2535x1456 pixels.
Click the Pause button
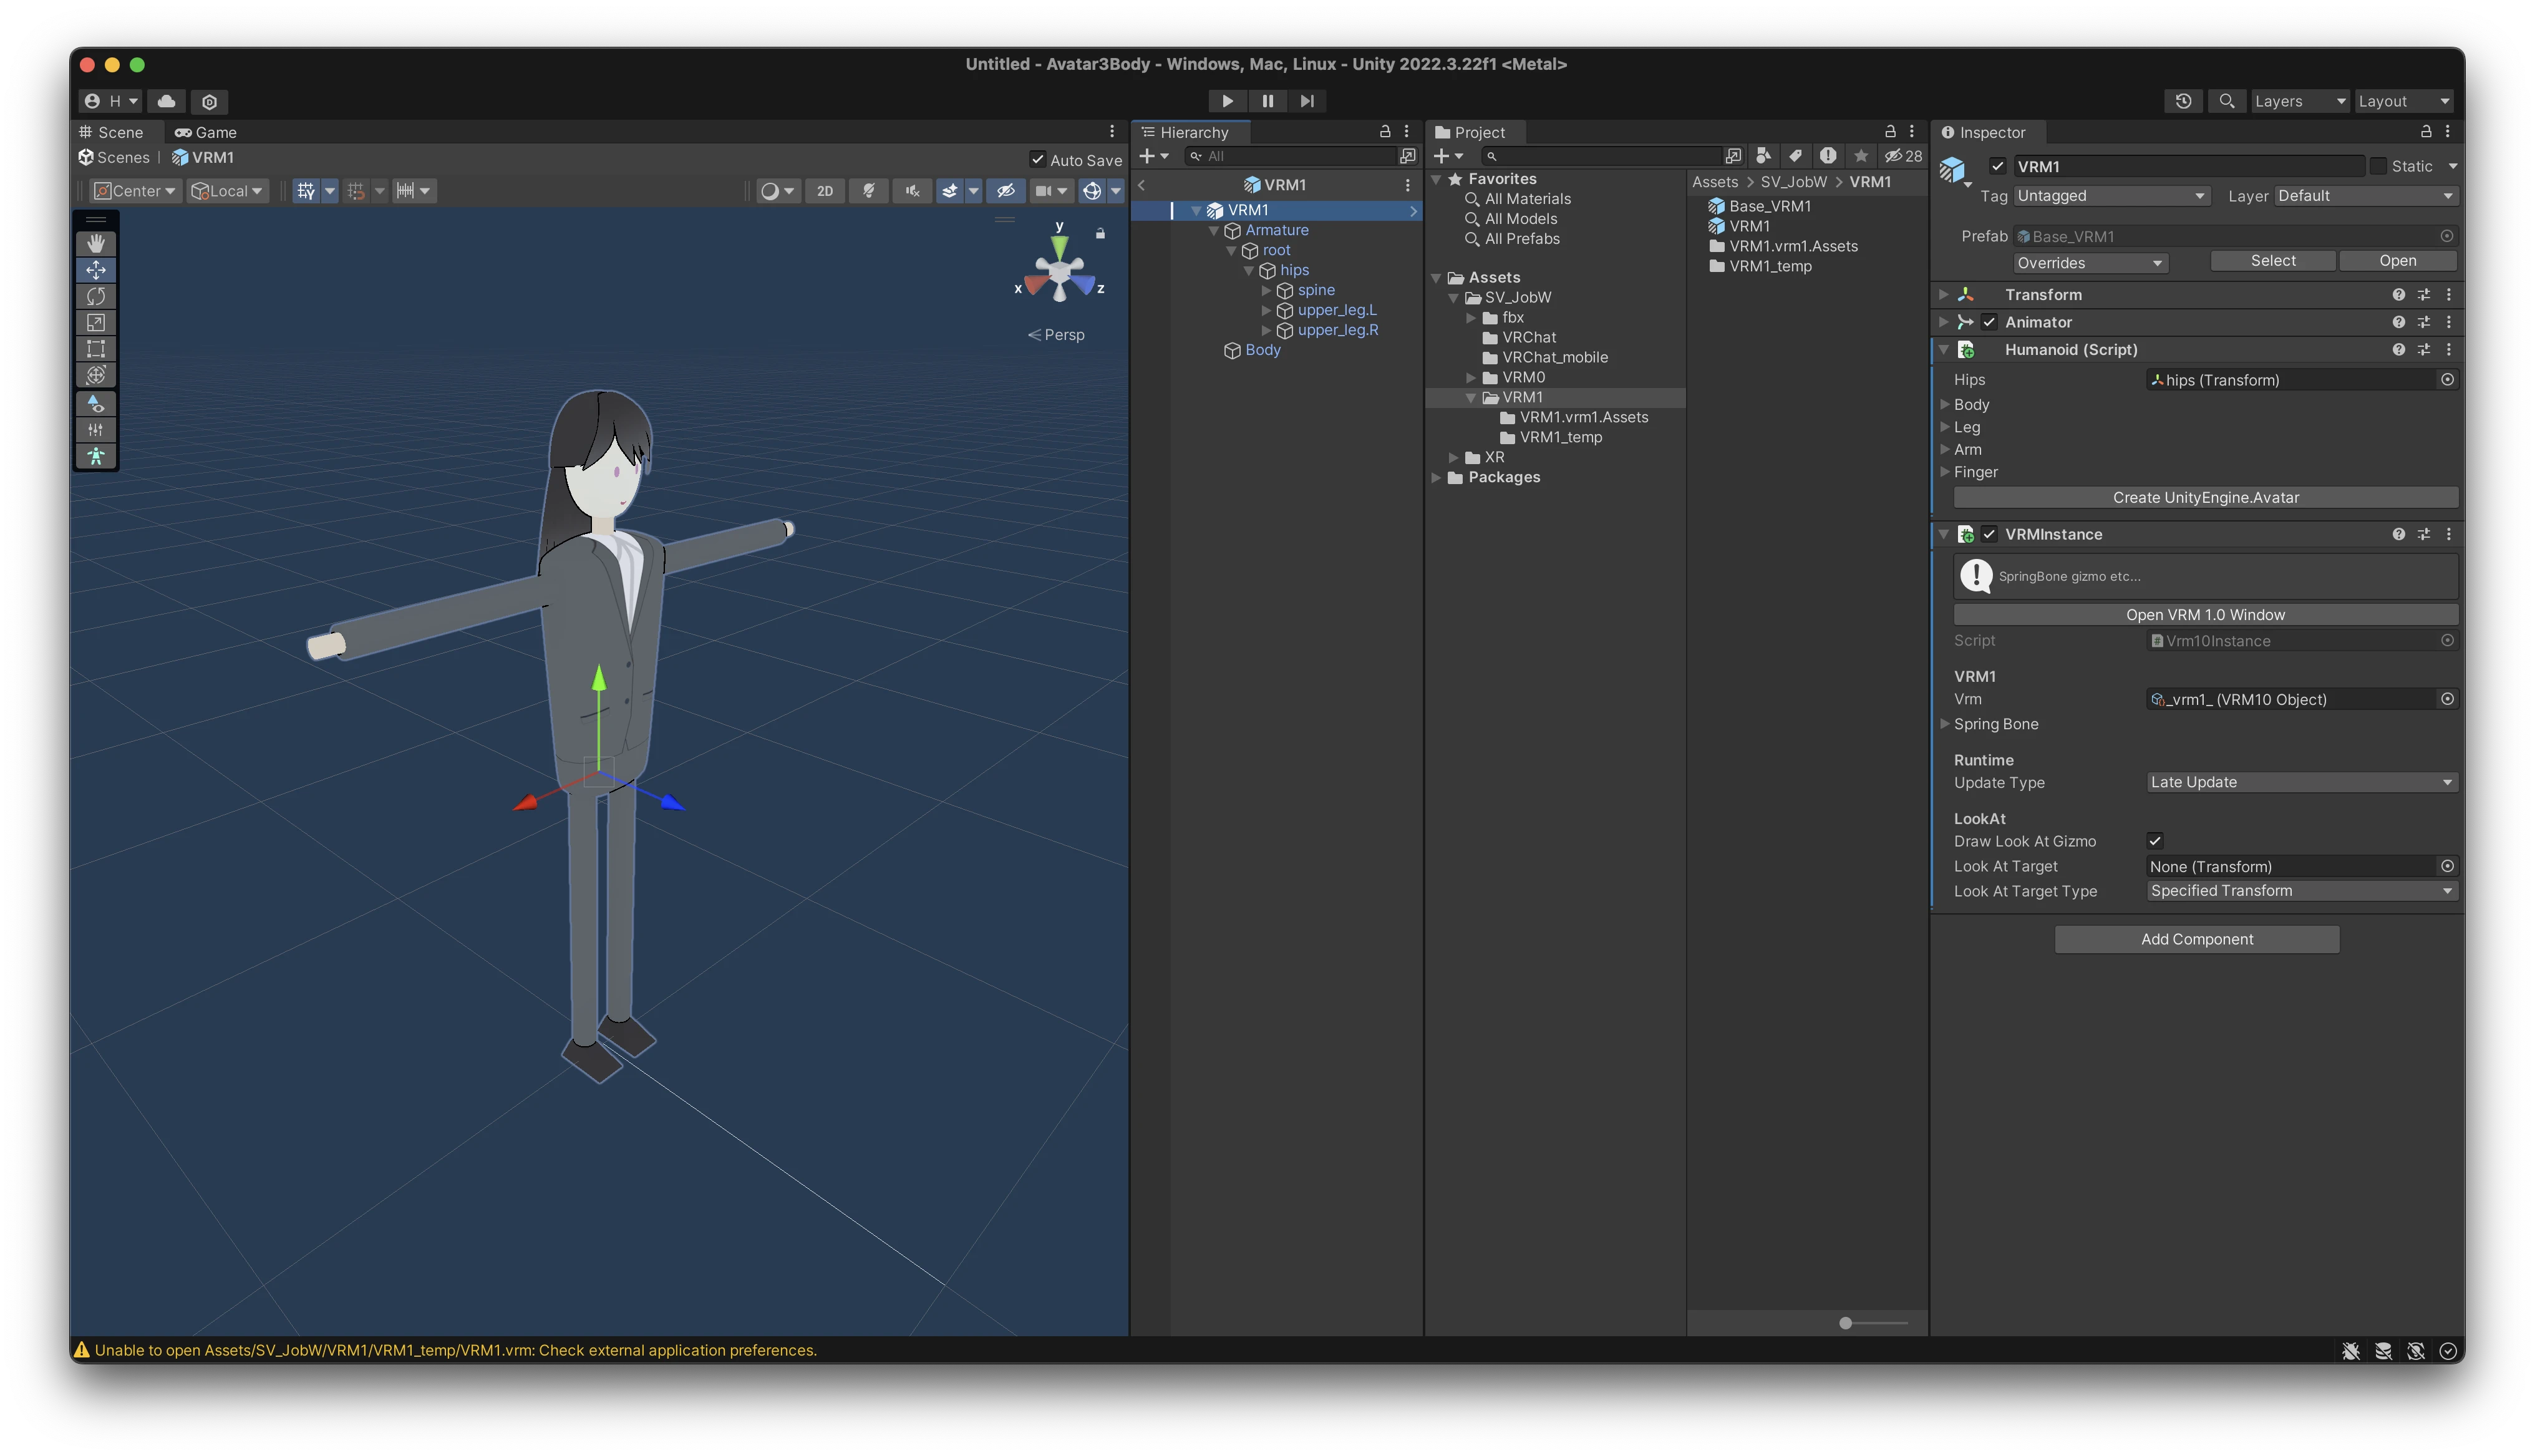tap(1266, 101)
